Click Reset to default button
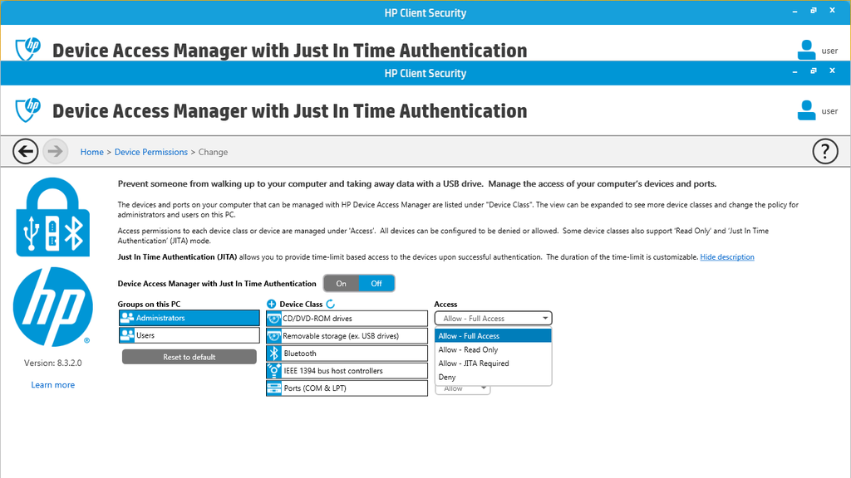 (189, 357)
